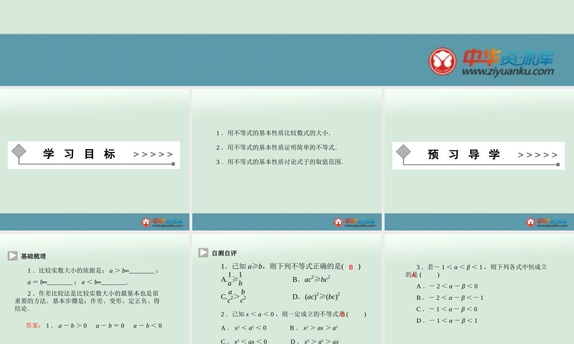Click the line 1. 比较实数大小的依据是
The height and width of the screenshot is (344, 574).
[93, 271]
